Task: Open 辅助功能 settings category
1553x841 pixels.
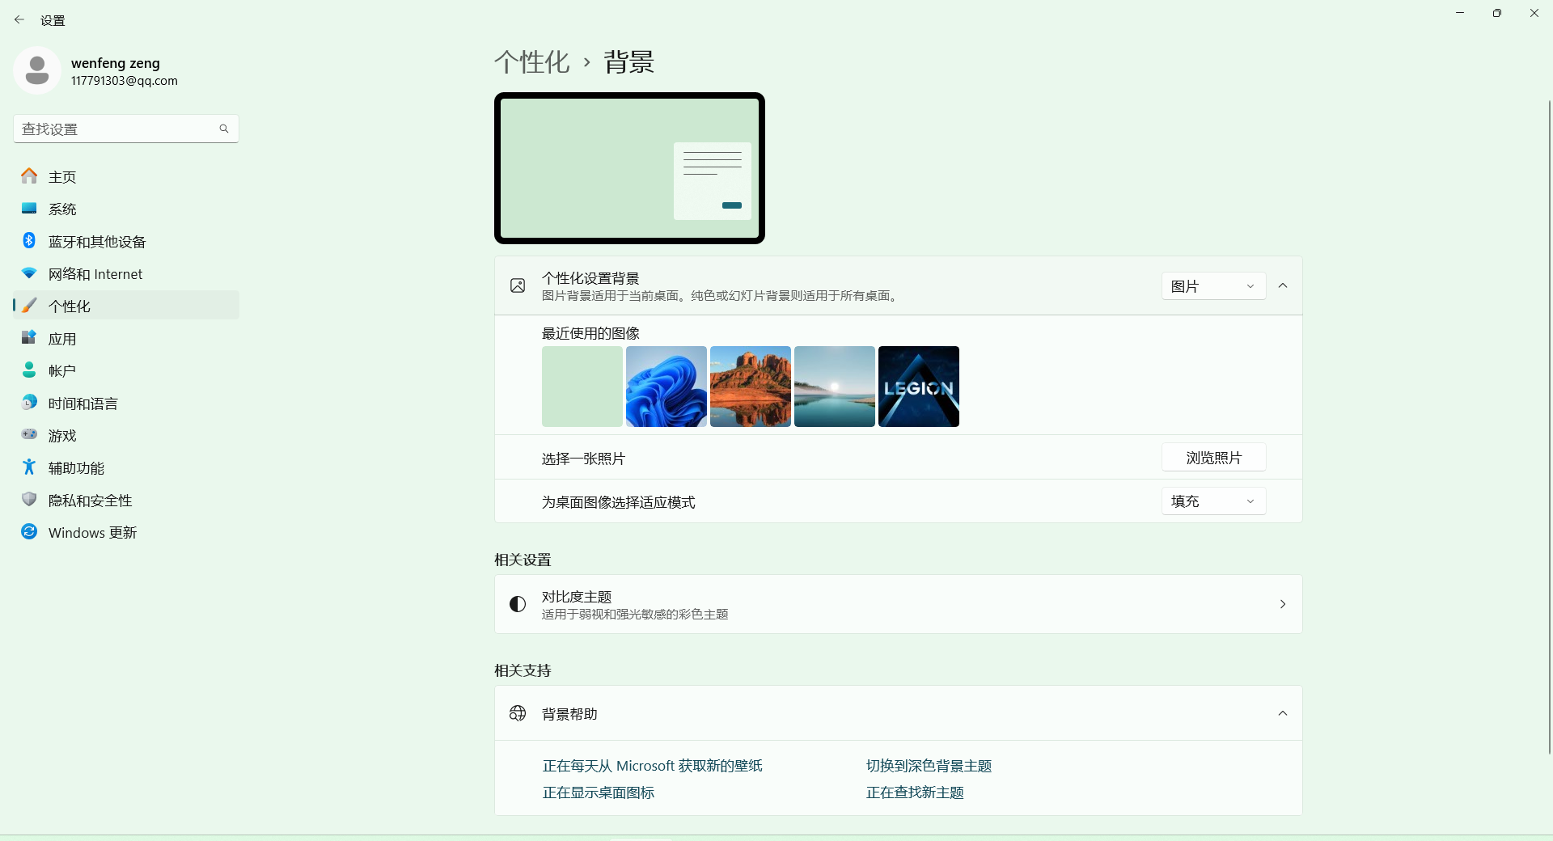Action: [126, 467]
